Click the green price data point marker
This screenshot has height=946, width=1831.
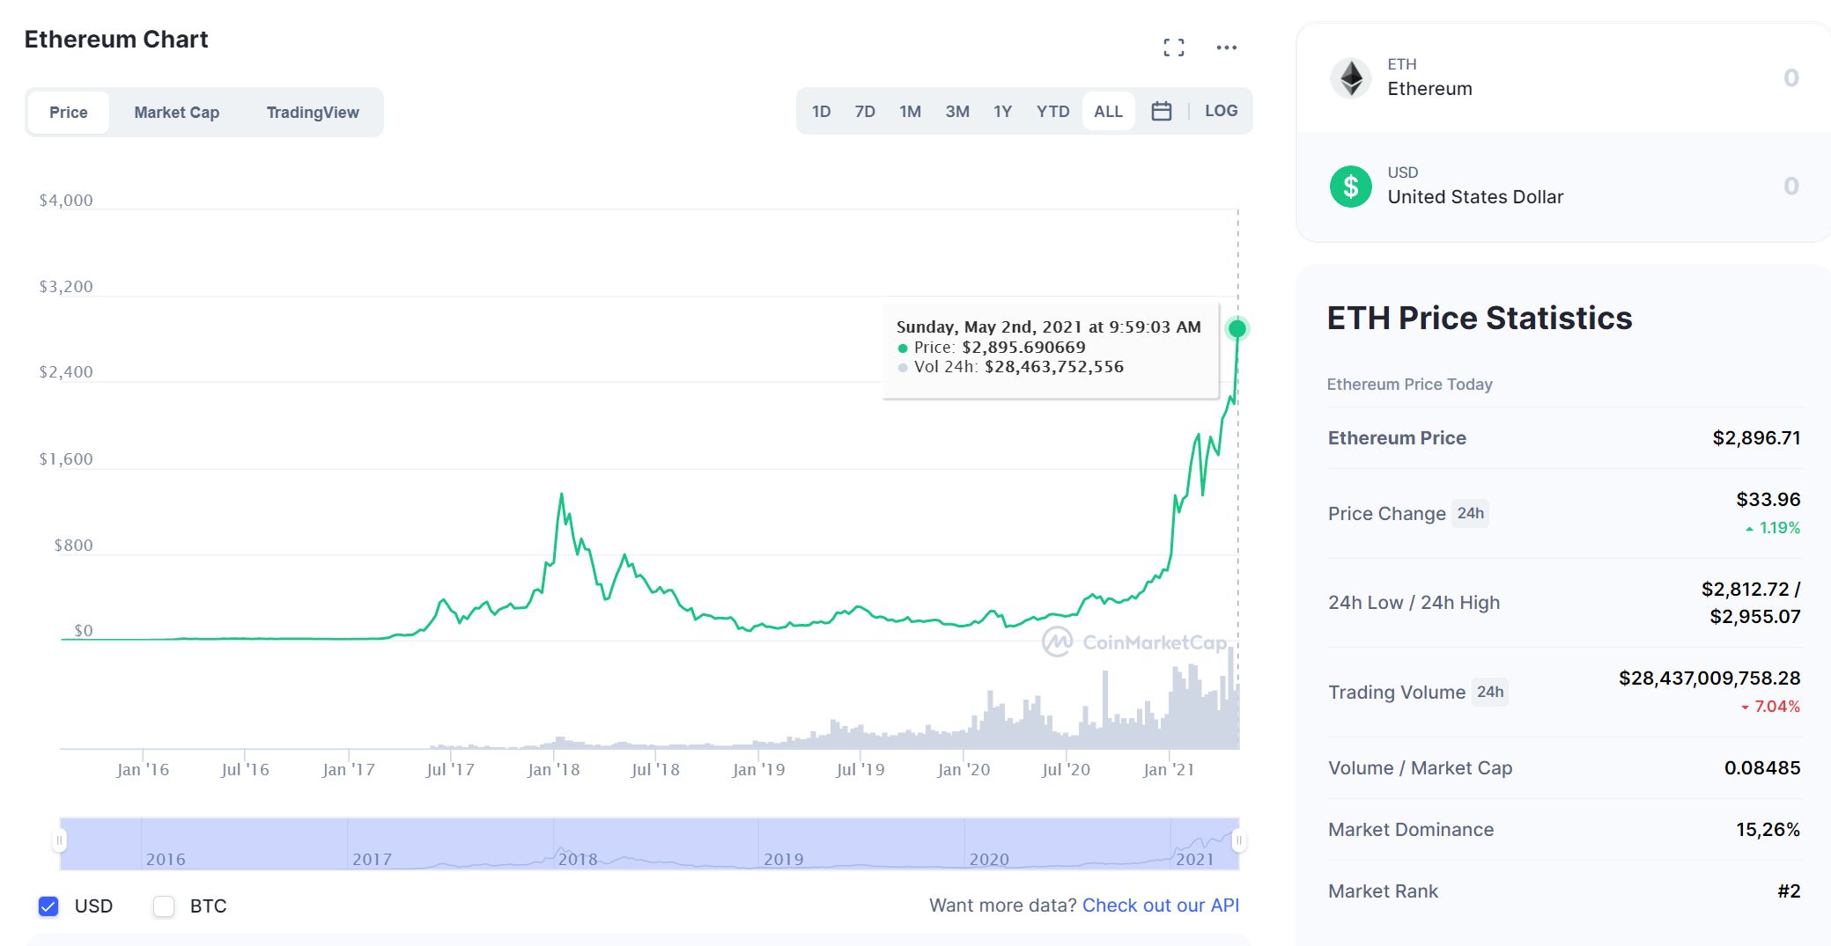[1237, 329]
